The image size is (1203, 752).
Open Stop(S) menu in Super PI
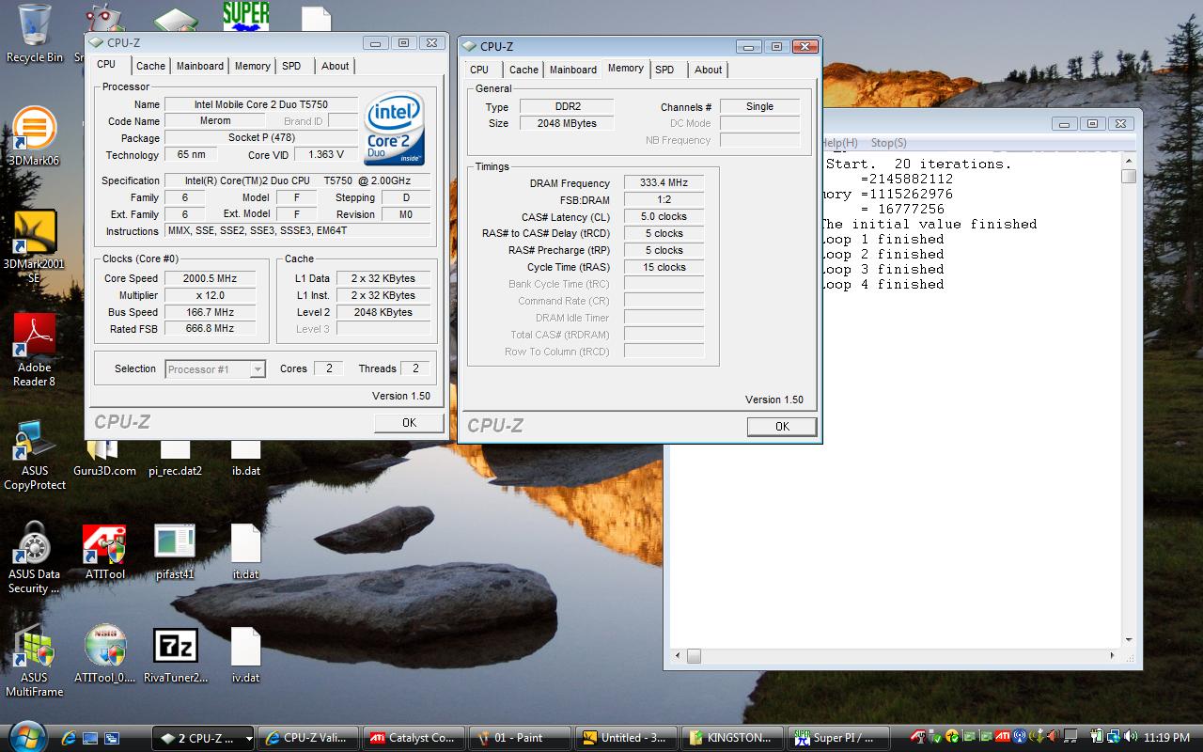(x=888, y=143)
